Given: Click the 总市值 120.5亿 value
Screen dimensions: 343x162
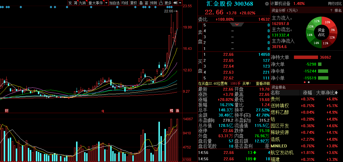Looking at the screenshot, I should pos(226,126).
